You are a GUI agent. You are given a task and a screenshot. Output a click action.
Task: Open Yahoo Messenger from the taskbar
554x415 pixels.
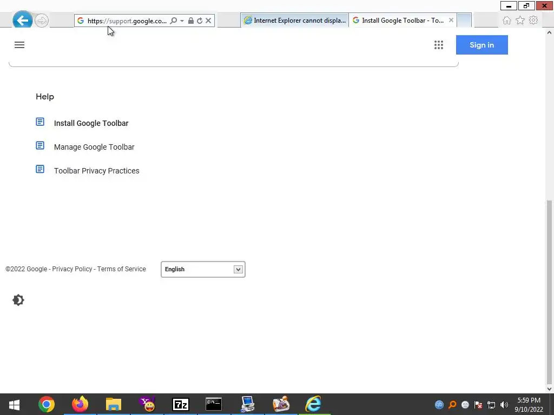point(147,404)
